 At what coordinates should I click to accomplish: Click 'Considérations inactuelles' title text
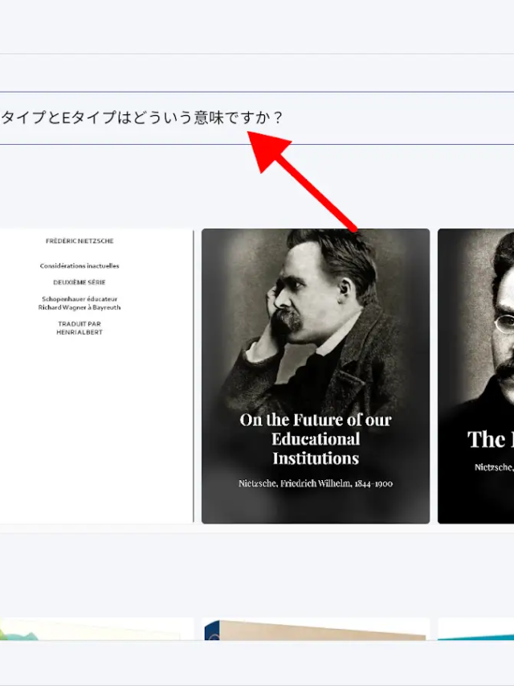(x=80, y=265)
